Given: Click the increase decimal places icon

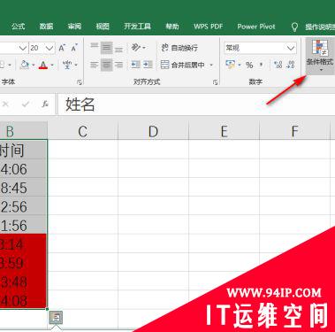Looking at the screenshot, I should tap(278, 65).
